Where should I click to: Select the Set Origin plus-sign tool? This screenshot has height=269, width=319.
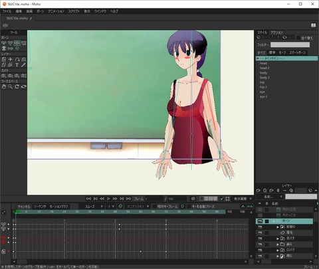(x=10, y=59)
